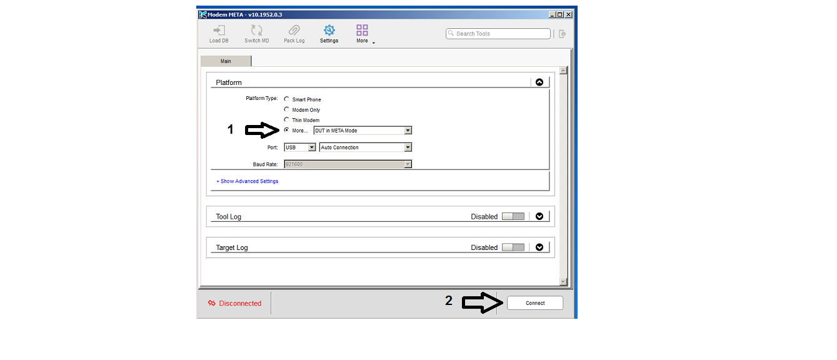Click the scrollbar down arrow

point(563,282)
